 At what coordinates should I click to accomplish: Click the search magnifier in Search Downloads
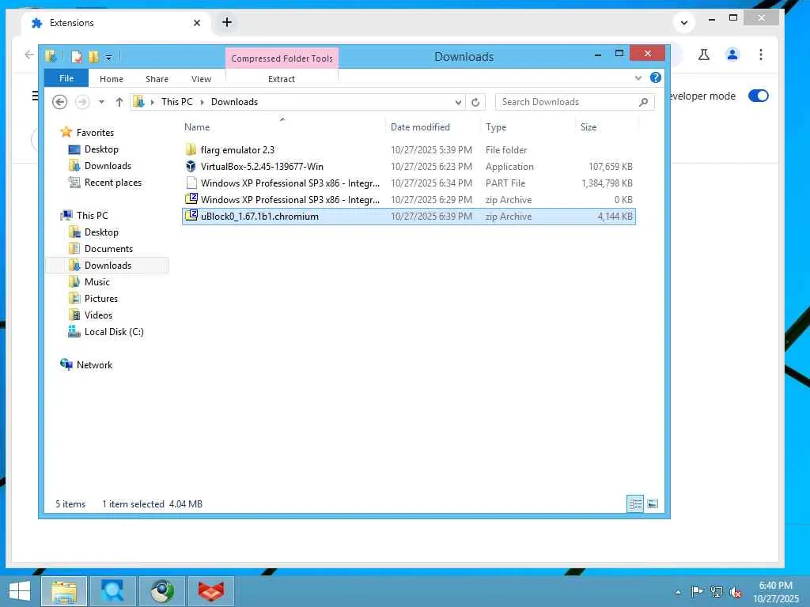tap(644, 102)
